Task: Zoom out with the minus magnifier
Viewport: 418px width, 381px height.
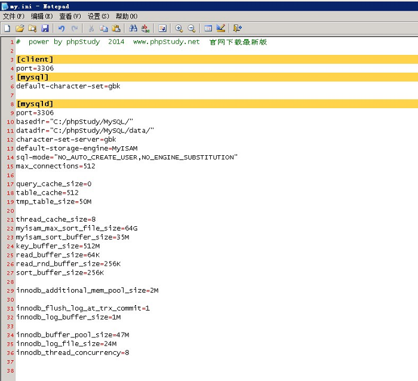Action: click(x=192, y=28)
